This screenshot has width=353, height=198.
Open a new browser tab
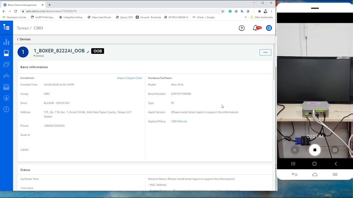(x=50, y=5)
